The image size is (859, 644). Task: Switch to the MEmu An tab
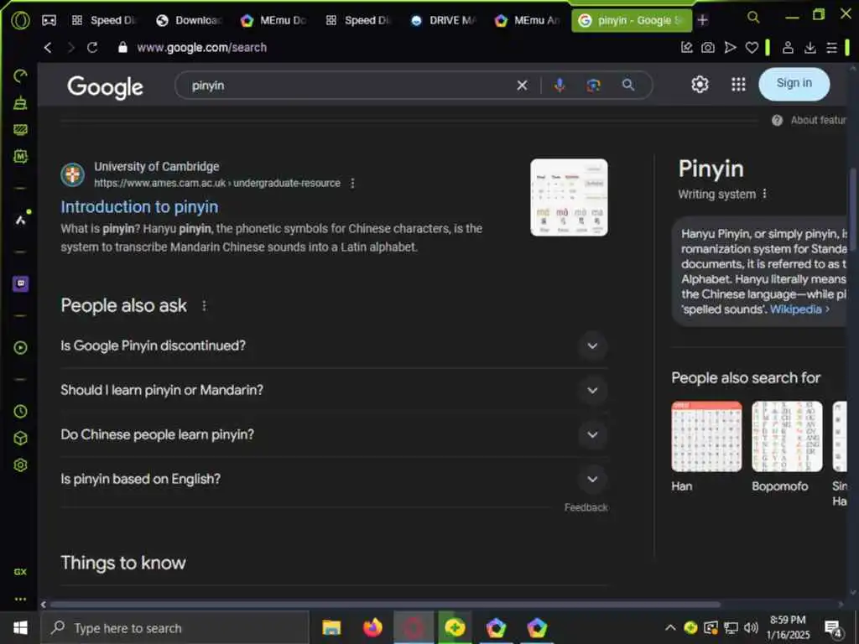[x=528, y=21]
